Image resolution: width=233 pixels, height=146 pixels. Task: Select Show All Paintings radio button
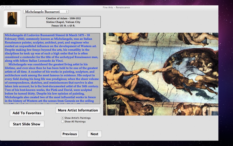click(63, 121)
